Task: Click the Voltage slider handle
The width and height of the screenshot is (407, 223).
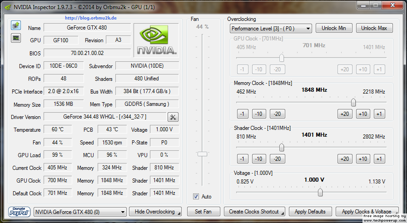Action: [x=320, y=192]
